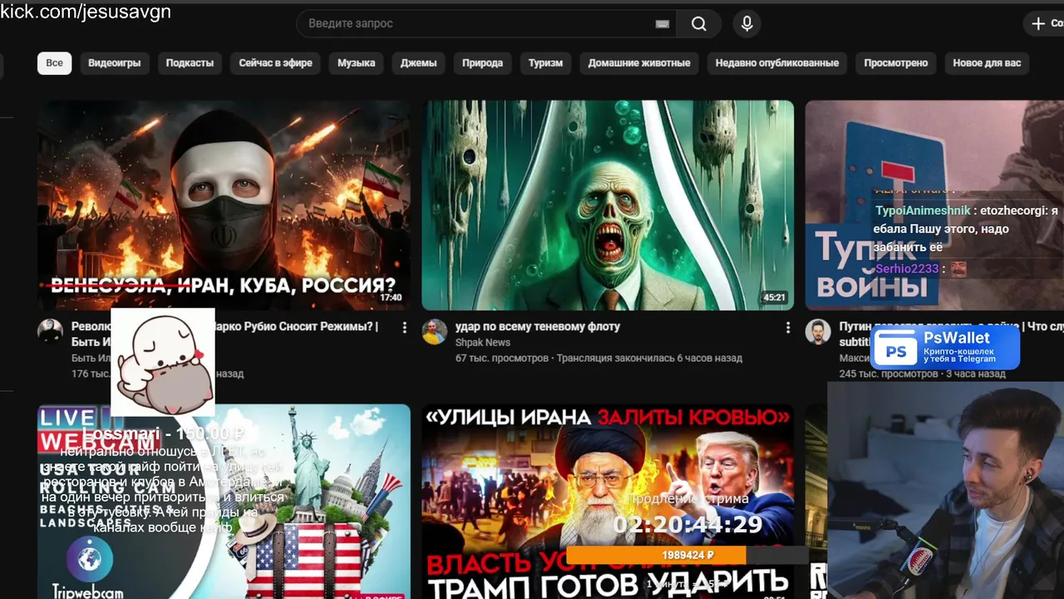Viewport: 1064px width, 599px height.
Task: Open the green zombie video thumbnail
Action: tap(608, 205)
